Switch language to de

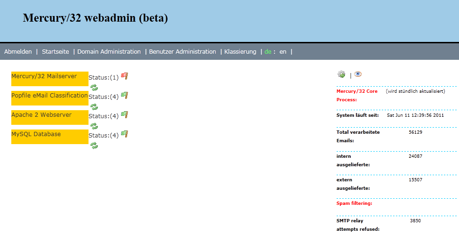(268, 52)
